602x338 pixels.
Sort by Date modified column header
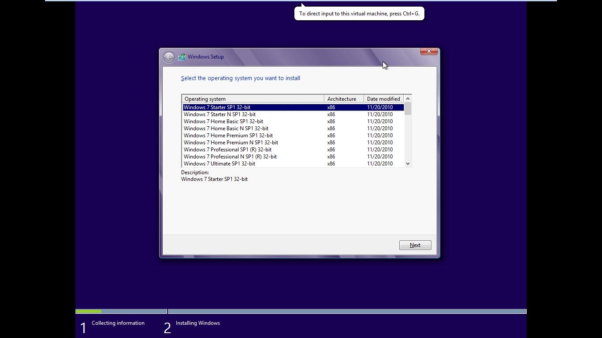tap(383, 99)
